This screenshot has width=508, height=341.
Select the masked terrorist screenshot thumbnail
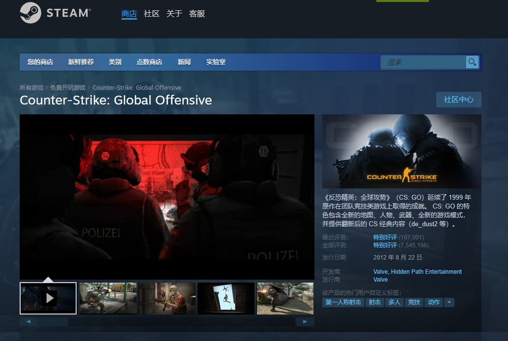(167, 298)
